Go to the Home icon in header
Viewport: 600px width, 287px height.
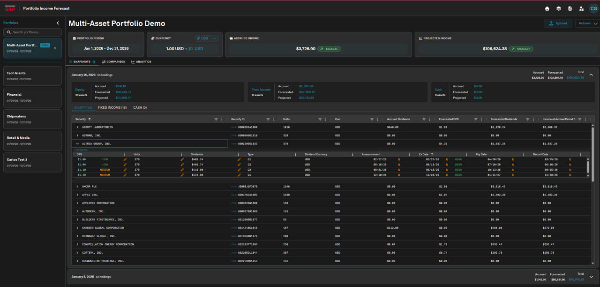(x=547, y=8)
